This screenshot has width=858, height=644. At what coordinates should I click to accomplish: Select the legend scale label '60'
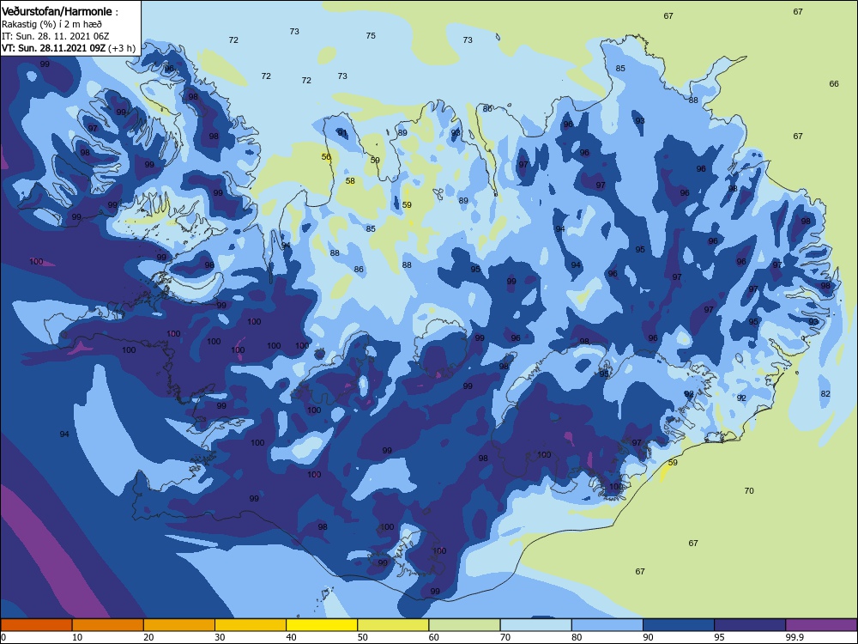[434, 637]
